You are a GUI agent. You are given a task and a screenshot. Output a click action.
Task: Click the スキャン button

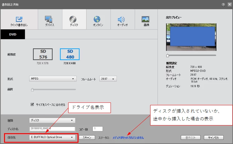(87, 137)
